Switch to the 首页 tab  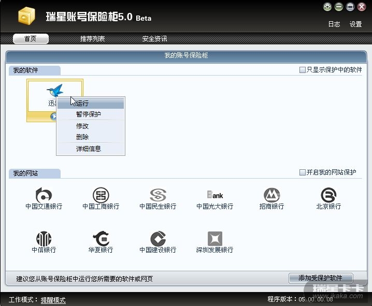pyautogui.click(x=31, y=39)
